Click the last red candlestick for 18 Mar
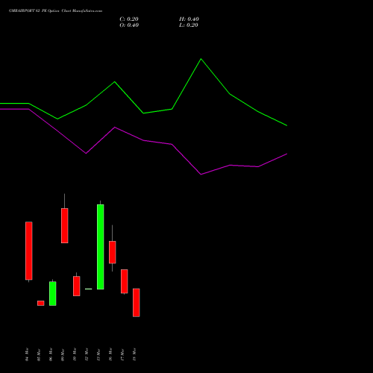 (x=137, y=303)
